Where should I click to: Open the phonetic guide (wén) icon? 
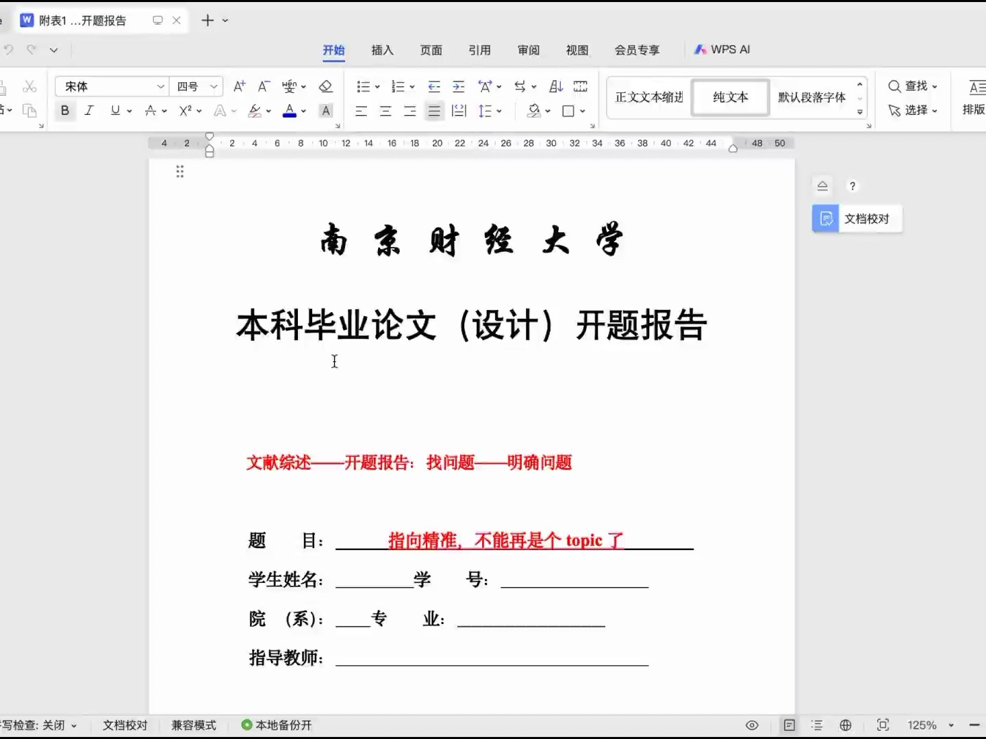click(x=289, y=86)
